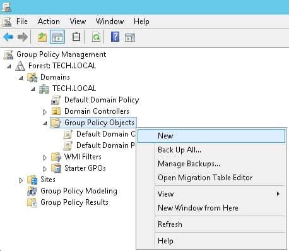Click the Back arrow toolbar icon
The height and width of the screenshot is (251, 289).
(x=8, y=37)
